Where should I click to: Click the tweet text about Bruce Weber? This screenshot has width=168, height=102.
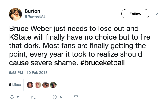click(80, 46)
